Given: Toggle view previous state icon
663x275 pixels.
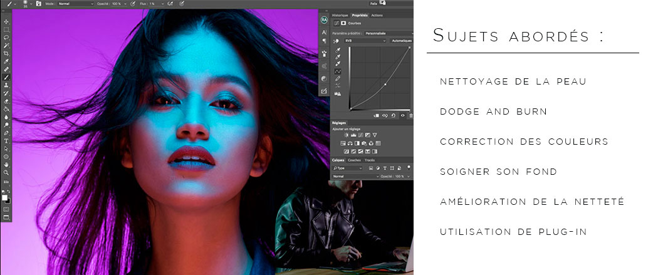Looking at the screenshot, I should click(385, 115).
